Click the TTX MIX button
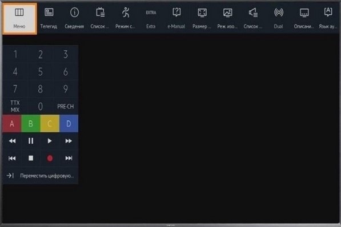 15,106
